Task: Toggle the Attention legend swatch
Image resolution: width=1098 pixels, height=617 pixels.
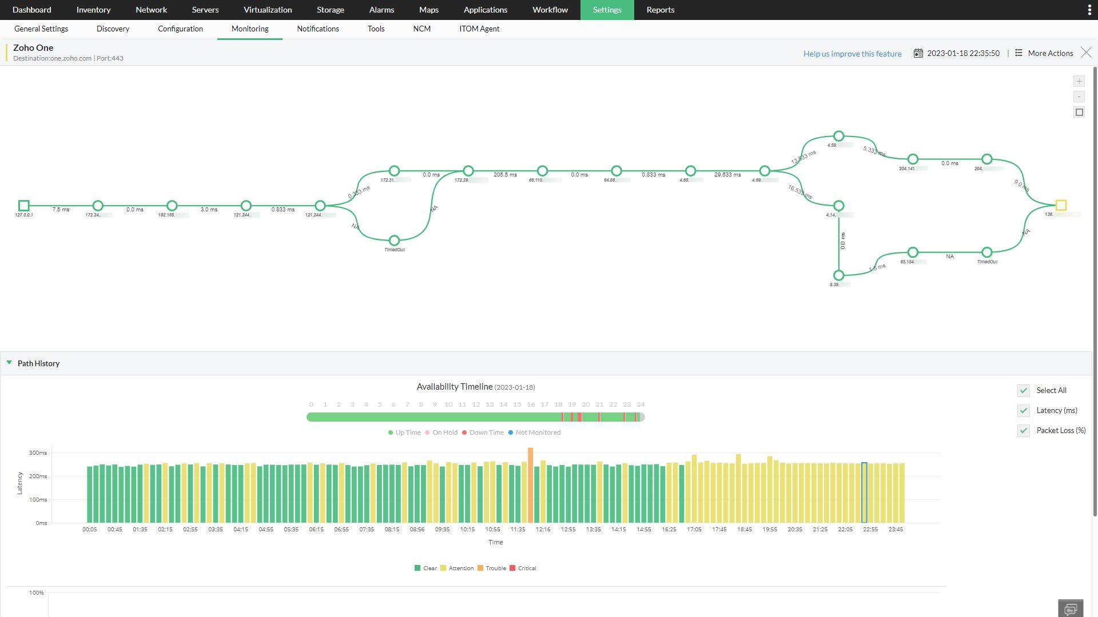Action: 443,568
